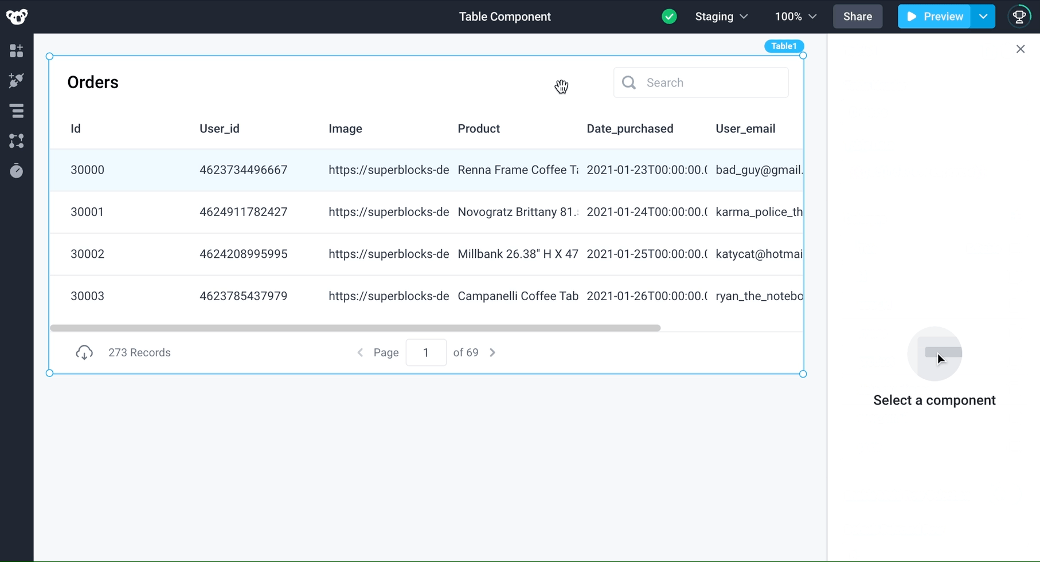
Task: Click the table horizontal scrollbar
Action: pyautogui.click(x=355, y=328)
